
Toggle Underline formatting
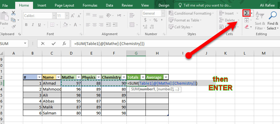click(39, 25)
